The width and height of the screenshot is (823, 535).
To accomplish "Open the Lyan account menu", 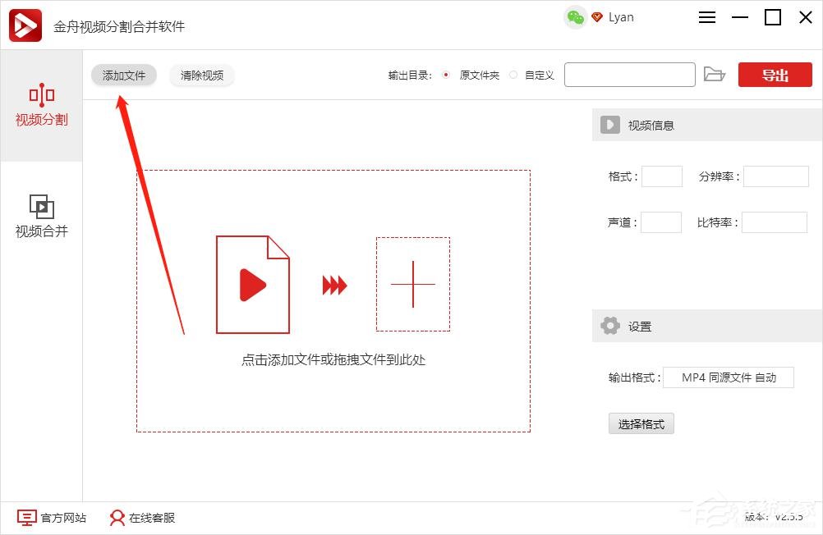I will (x=621, y=16).
